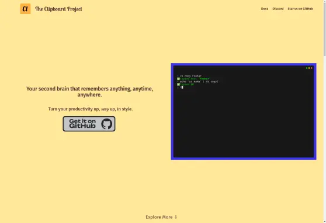Click the terminal demo preview
This screenshot has height=223, width=326.
click(x=244, y=111)
